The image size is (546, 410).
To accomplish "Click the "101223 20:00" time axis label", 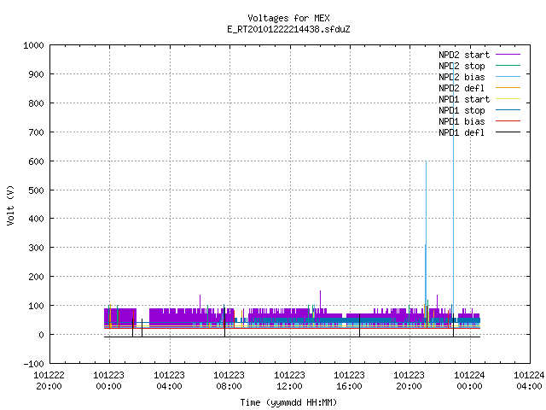I will pos(409,380).
